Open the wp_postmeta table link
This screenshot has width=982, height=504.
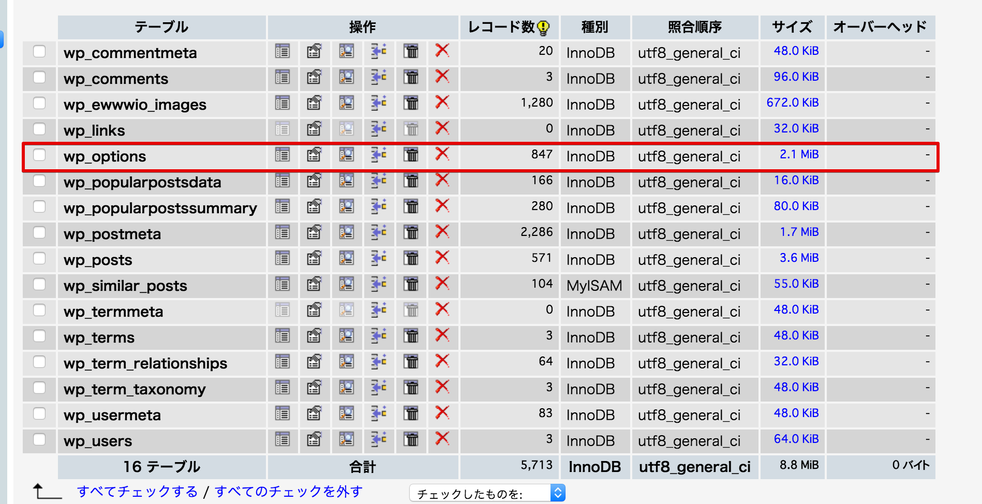[x=112, y=234]
